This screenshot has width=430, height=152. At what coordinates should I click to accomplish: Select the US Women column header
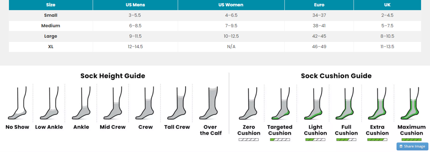pyautogui.click(x=231, y=5)
